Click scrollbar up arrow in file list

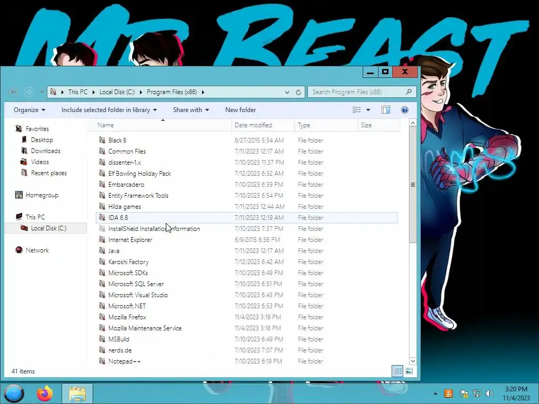coord(413,123)
